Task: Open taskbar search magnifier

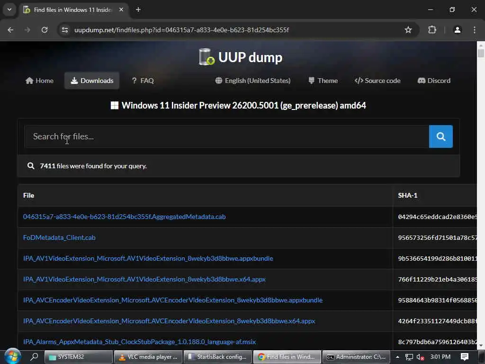Action: click(x=34, y=357)
